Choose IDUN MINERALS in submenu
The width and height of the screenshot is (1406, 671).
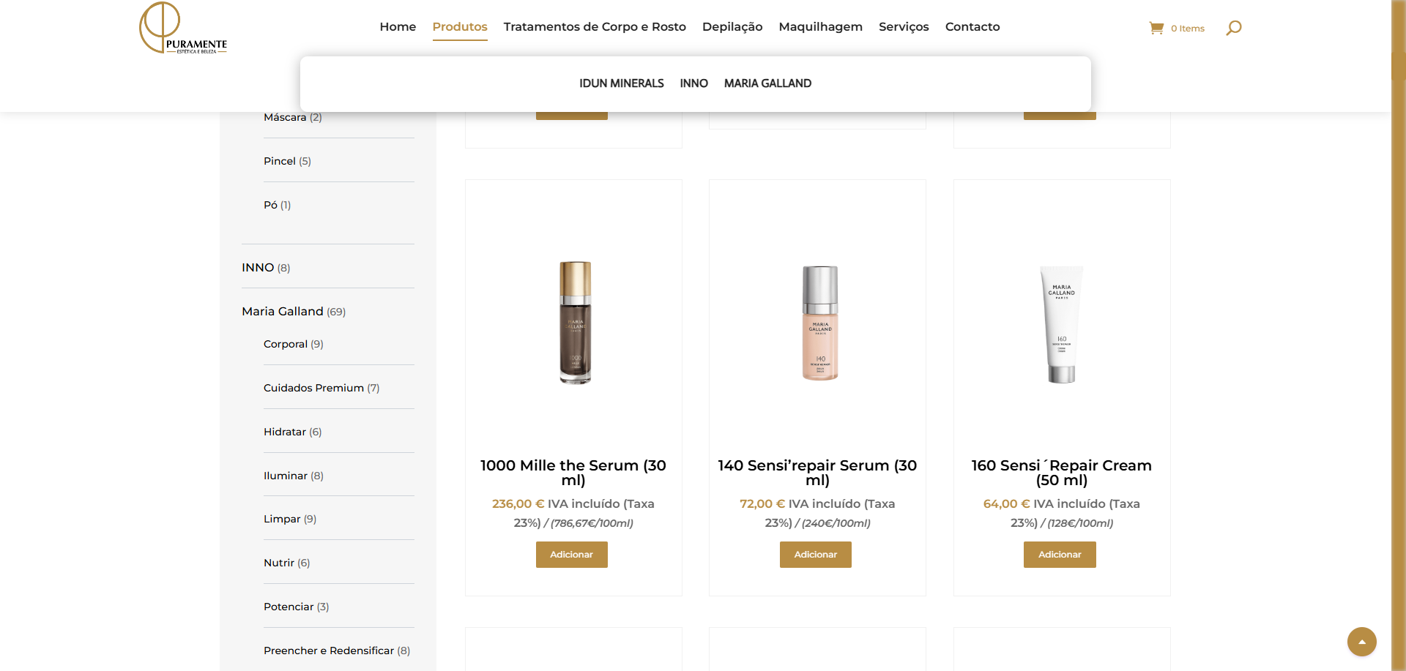click(622, 83)
